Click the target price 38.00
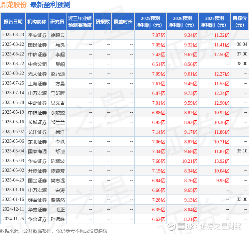Image resolution: width=249 pixels, height=234 pixels. click(242, 64)
